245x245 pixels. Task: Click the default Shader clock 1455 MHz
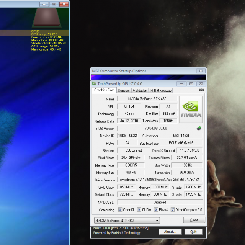tap(193, 194)
